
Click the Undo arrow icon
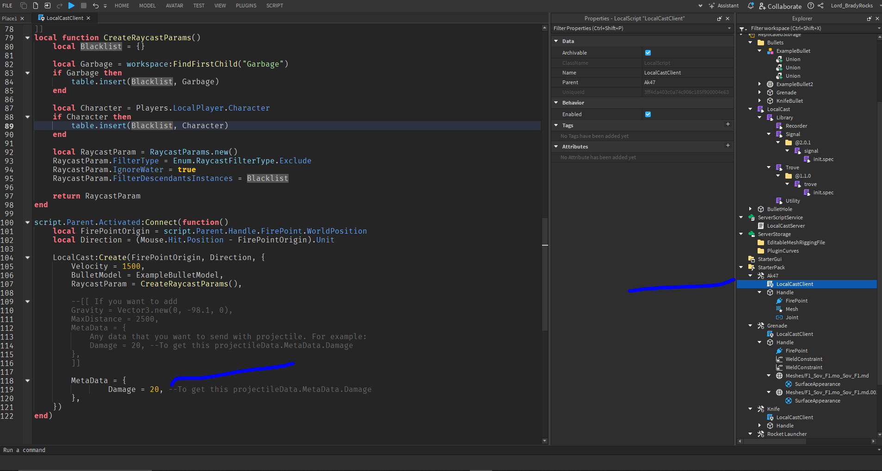click(x=95, y=6)
